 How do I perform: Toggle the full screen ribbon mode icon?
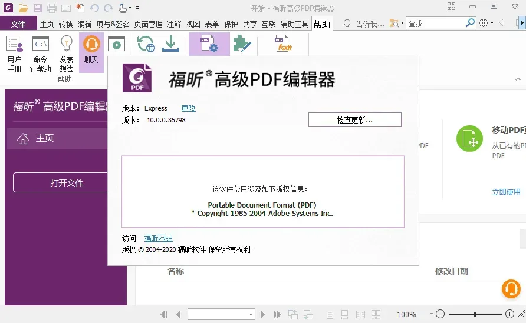tap(452, 6)
